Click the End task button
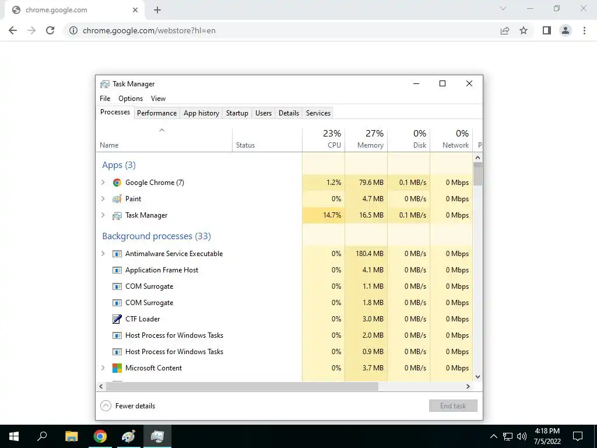Viewport: 597px width, 448px height. 453,406
